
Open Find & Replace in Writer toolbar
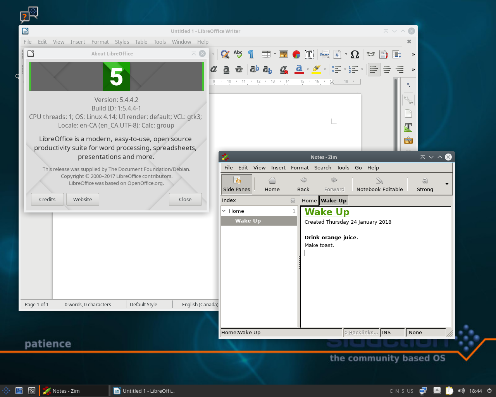click(x=225, y=54)
